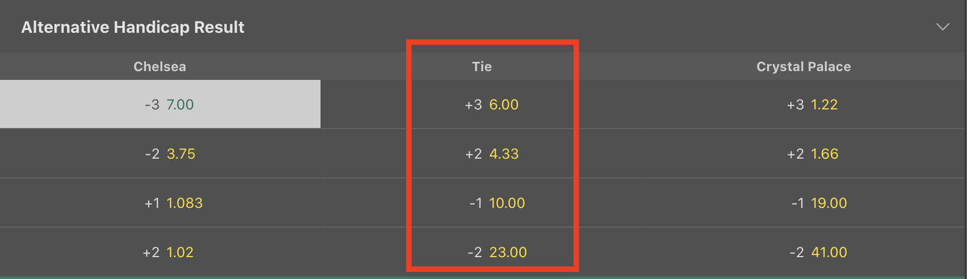Choose Crystal Palace -1 at 19.00
The height and width of the screenshot is (279, 967).
pos(805,203)
